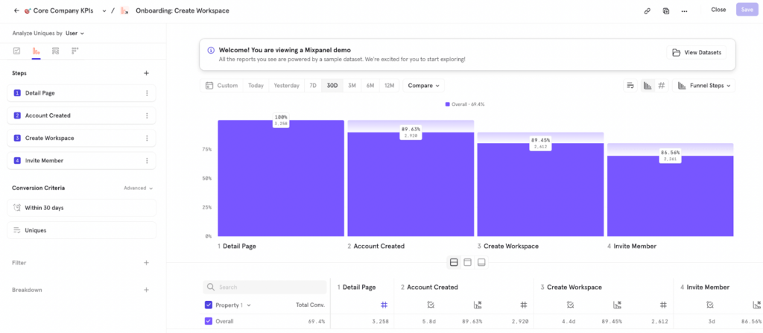Click the View Datasets button
The width and height of the screenshot is (763, 333).
tap(697, 53)
